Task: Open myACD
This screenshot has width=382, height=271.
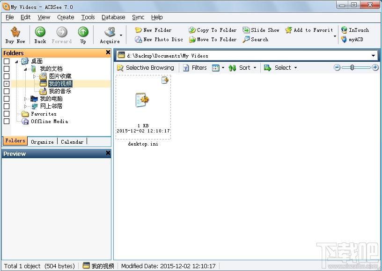Action: tap(352, 39)
